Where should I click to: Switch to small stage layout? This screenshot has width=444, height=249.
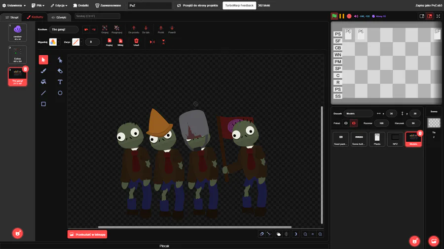tap(422, 16)
